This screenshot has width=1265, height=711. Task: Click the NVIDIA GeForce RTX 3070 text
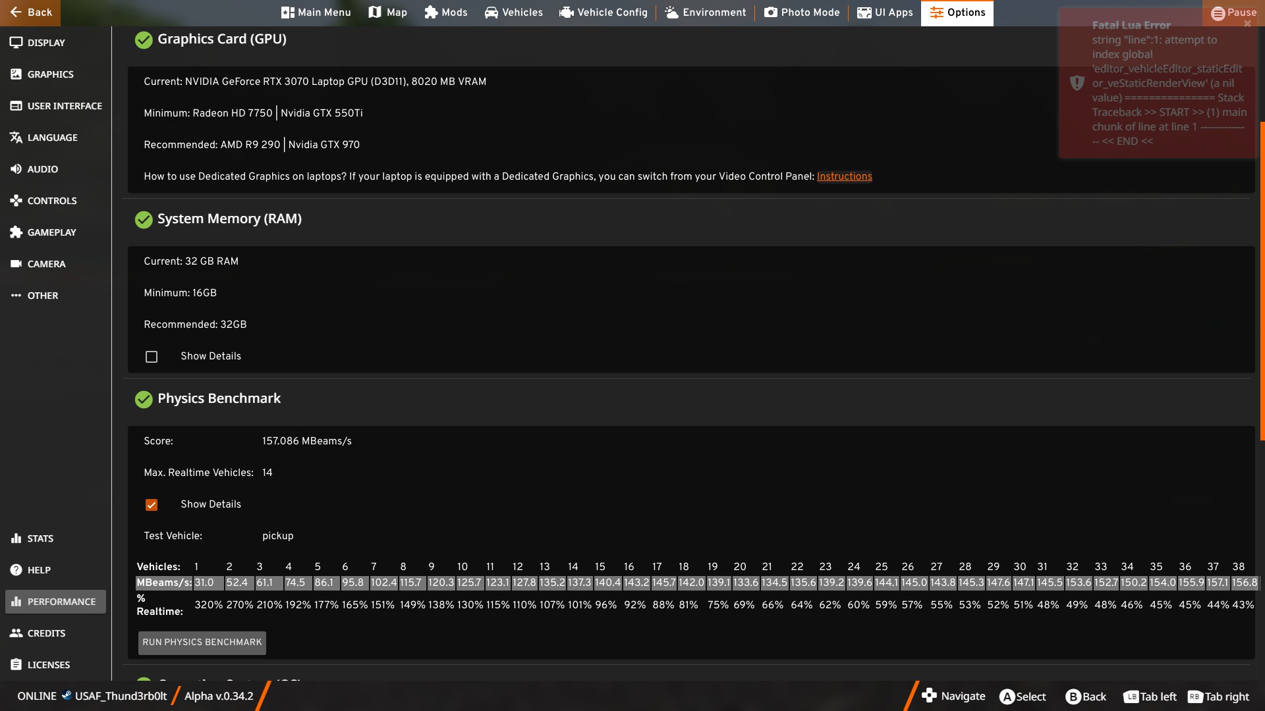coord(315,82)
